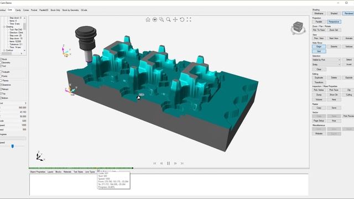Open the Object Properties tab
Screen dimensions: 354x199
point(38,172)
